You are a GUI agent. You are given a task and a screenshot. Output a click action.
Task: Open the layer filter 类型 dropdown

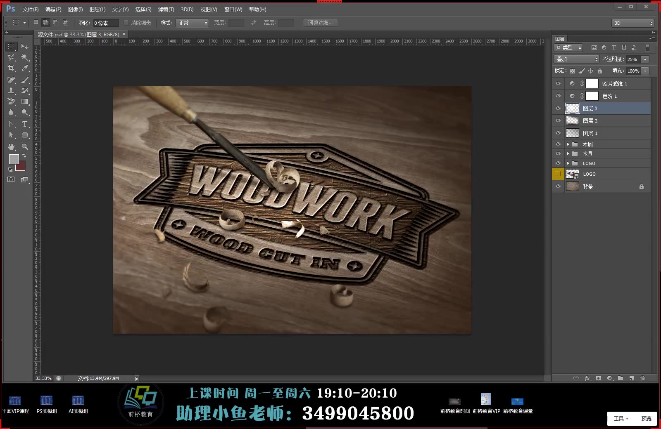click(x=568, y=47)
